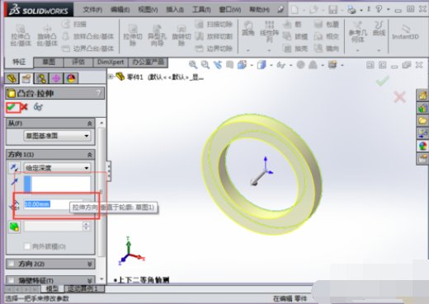The image size is (429, 304).
Task: Open the 文件(F) menu
Action: click(x=92, y=10)
